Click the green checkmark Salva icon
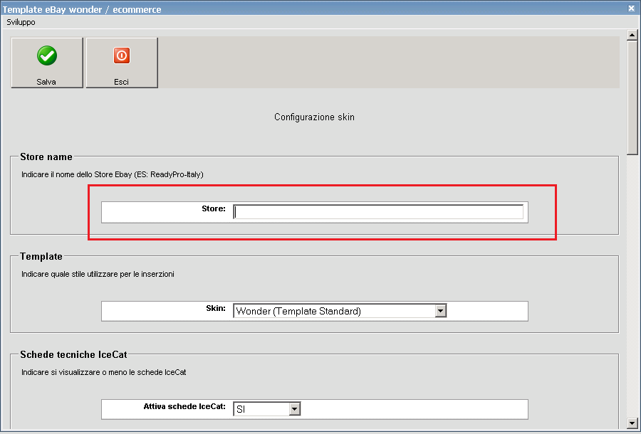The height and width of the screenshot is (434, 641). click(x=47, y=55)
